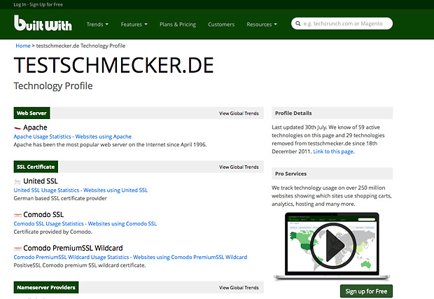
Task: Open Websites using Comodo PremiumSSL Wildcard link
Action: pyautogui.click(x=190, y=257)
